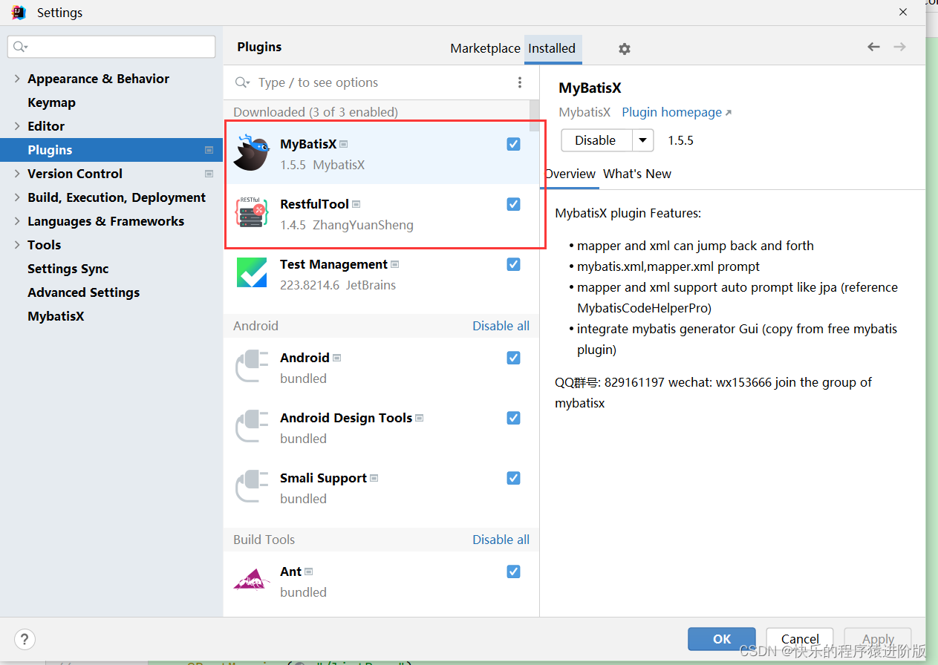Select the Smali Support plugin name

point(323,478)
